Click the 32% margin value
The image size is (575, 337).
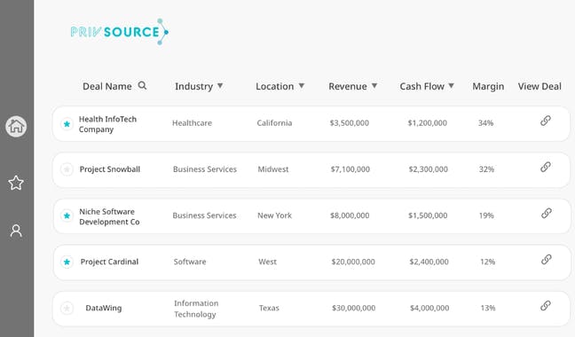click(x=486, y=169)
